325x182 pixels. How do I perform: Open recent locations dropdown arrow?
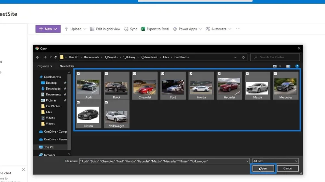click(x=50, y=57)
